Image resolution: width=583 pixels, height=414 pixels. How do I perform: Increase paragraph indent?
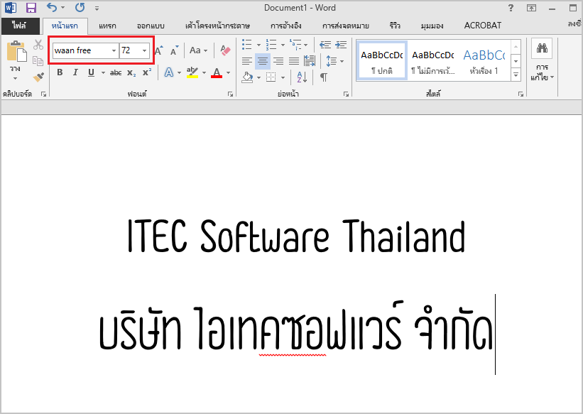tap(341, 45)
